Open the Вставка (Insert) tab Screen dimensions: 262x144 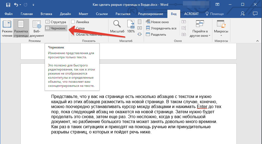pos(46,14)
